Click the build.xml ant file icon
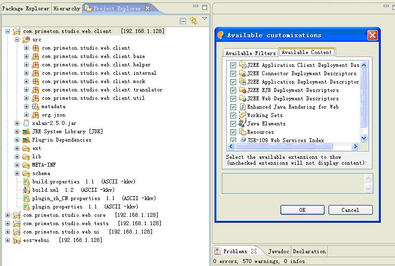Image resolution: width=395 pixels, height=266 pixels. pos(26,190)
